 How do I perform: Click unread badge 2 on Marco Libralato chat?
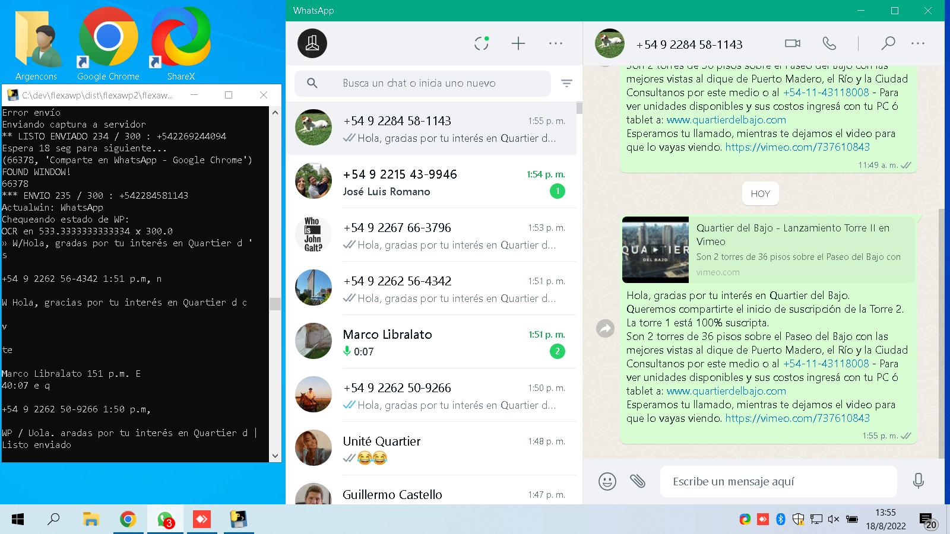pos(557,351)
